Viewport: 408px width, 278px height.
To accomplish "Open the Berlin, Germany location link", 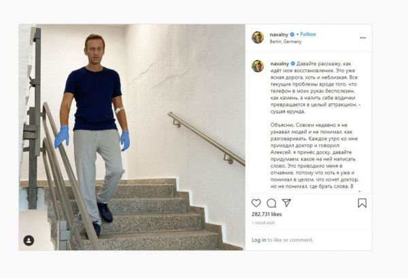I will (x=286, y=41).
